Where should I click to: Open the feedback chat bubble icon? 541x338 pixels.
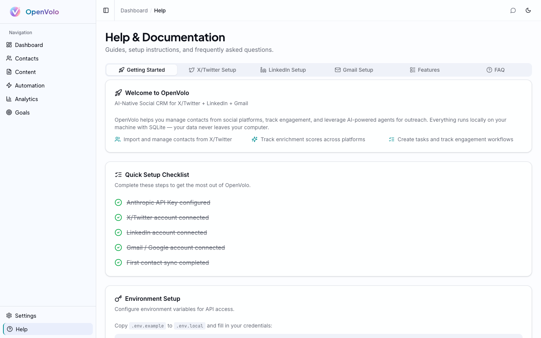(513, 11)
